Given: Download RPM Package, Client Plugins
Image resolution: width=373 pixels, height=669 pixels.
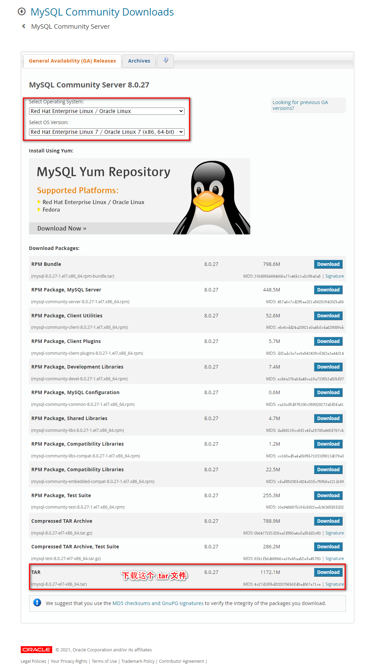Looking at the screenshot, I should point(328,341).
